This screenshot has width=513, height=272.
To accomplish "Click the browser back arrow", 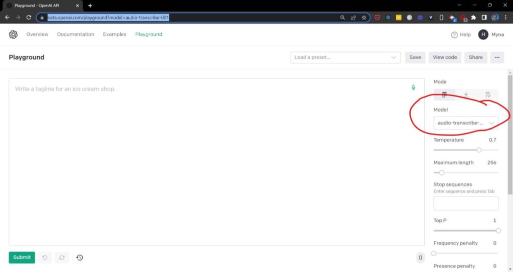I will (x=8, y=17).
